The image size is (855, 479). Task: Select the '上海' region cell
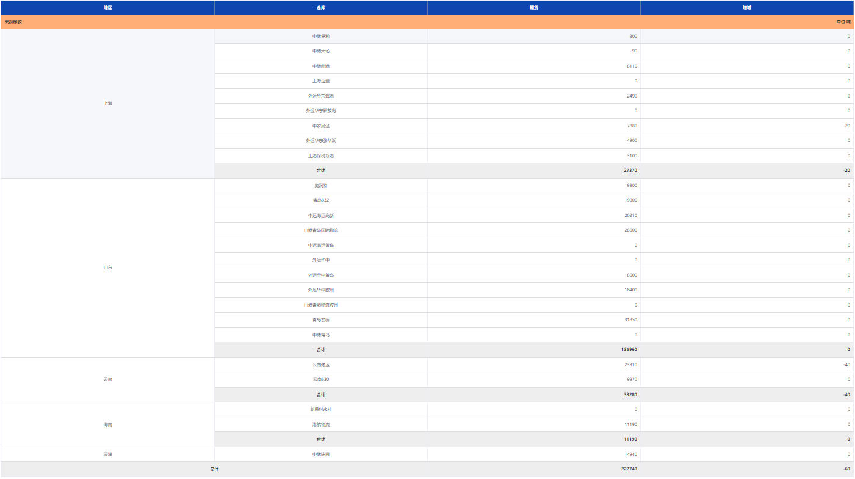pyautogui.click(x=107, y=104)
